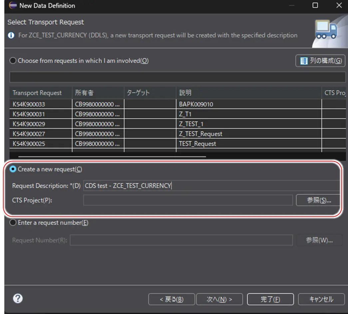The height and width of the screenshot is (314, 348).
Task: Cancel the dialog with キャンセル
Action: pyautogui.click(x=321, y=299)
